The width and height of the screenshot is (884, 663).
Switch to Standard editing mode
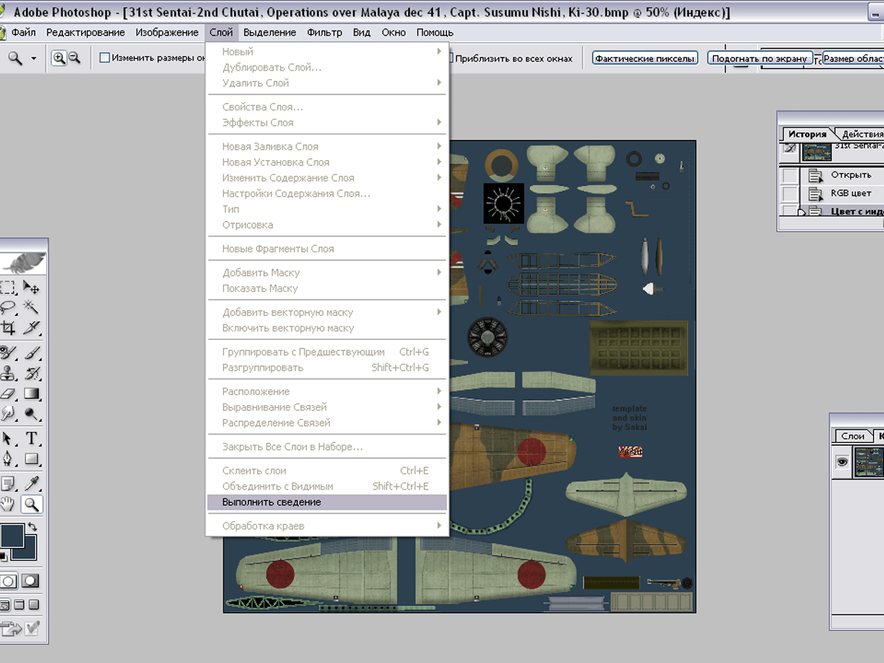pos(8,581)
